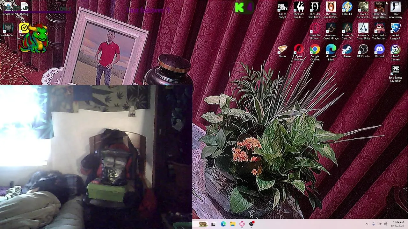Select the Opera Browser desktop shortcut
The width and height of the screenshot is (408, 229).
pyautogui.click(x=299, y=53)
